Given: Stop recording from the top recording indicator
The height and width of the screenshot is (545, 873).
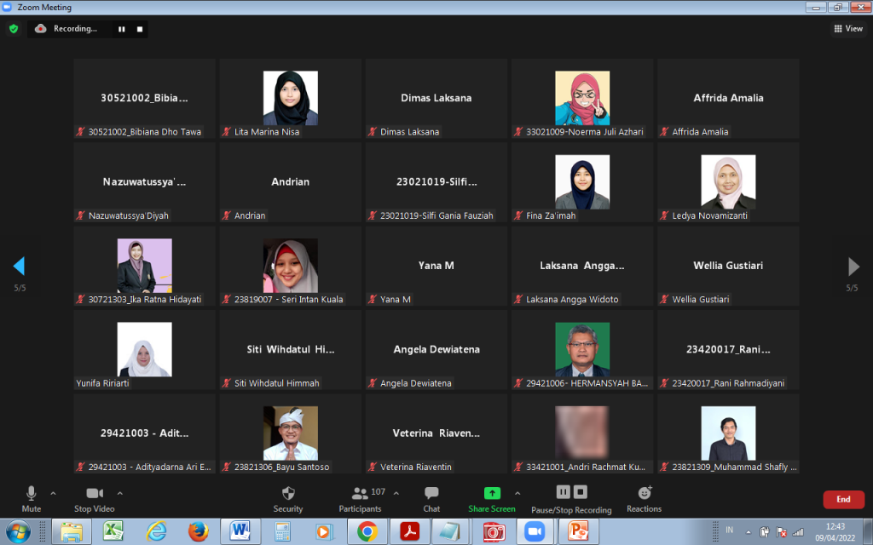Looking at the screenshot, I should pos(140,29).
